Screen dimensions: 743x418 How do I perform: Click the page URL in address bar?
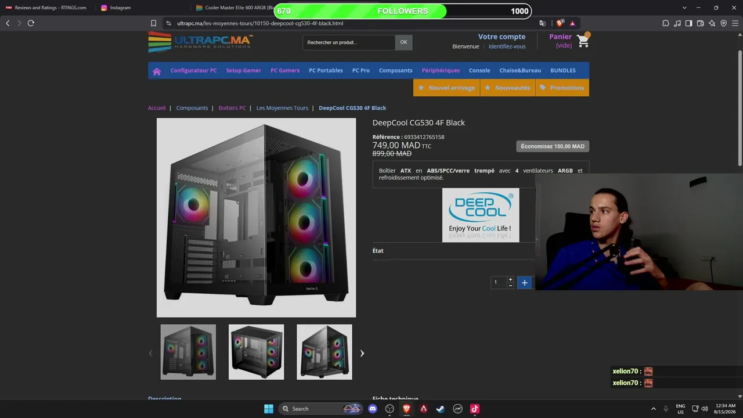(260, 23)
